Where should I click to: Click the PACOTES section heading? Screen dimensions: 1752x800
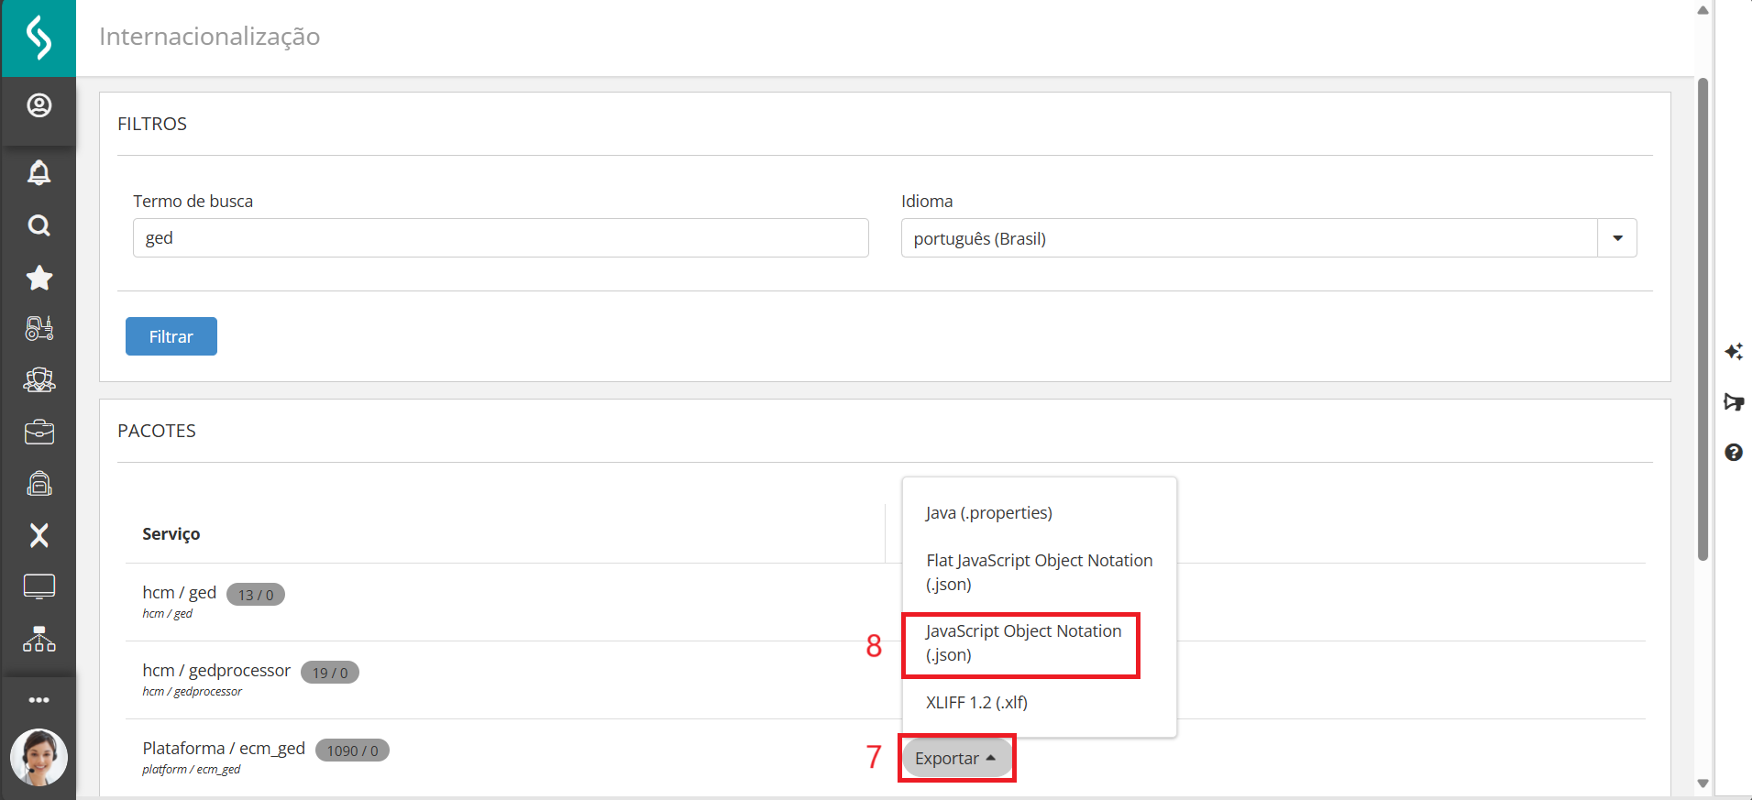coord(157,431)
